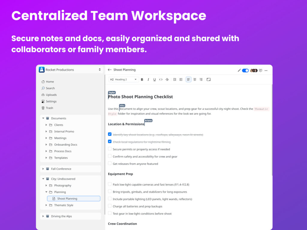Open Trash from the sidebar

[49, 108]
